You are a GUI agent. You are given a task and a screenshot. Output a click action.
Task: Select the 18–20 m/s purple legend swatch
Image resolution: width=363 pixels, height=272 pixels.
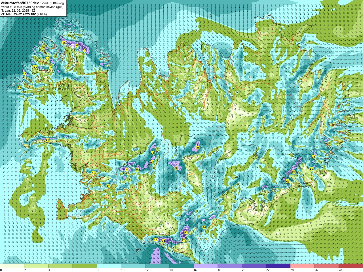(230, 266)
